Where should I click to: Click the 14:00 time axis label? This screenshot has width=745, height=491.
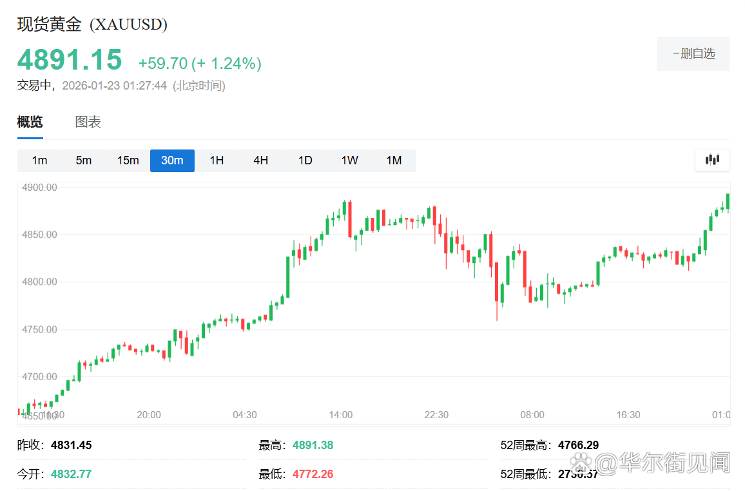pyautogui.click(x=340, y=415)
